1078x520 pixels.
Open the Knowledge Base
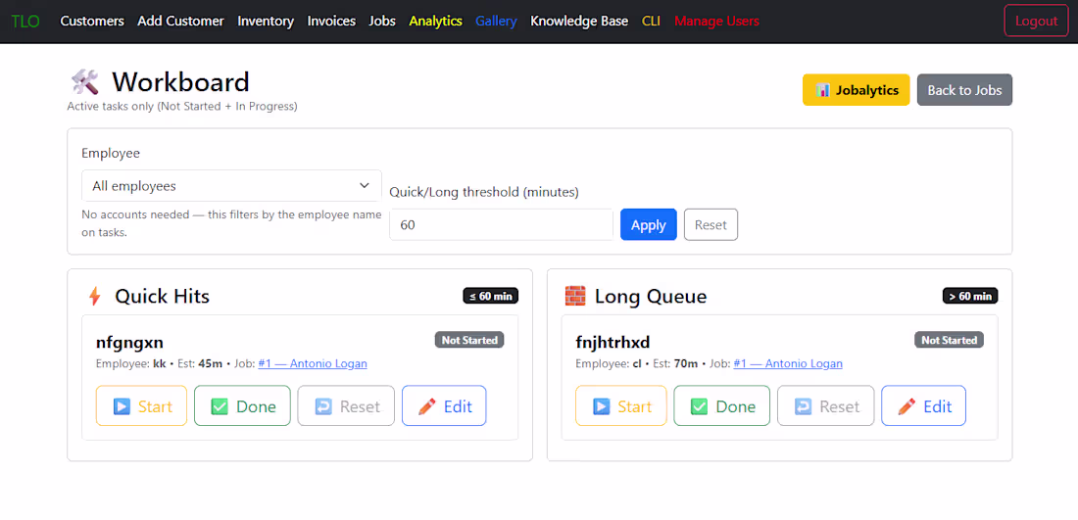click(x=579, y=22)
